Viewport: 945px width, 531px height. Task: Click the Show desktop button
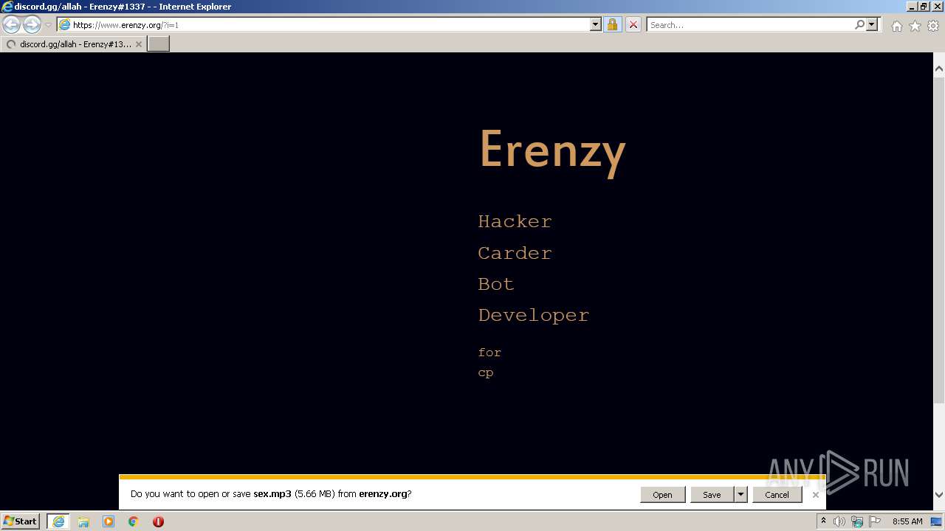click(937, 521)
